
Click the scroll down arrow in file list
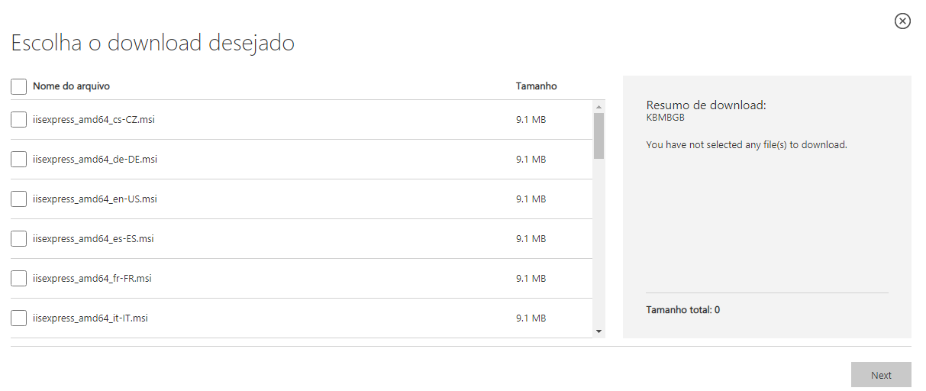coord(599,331)
